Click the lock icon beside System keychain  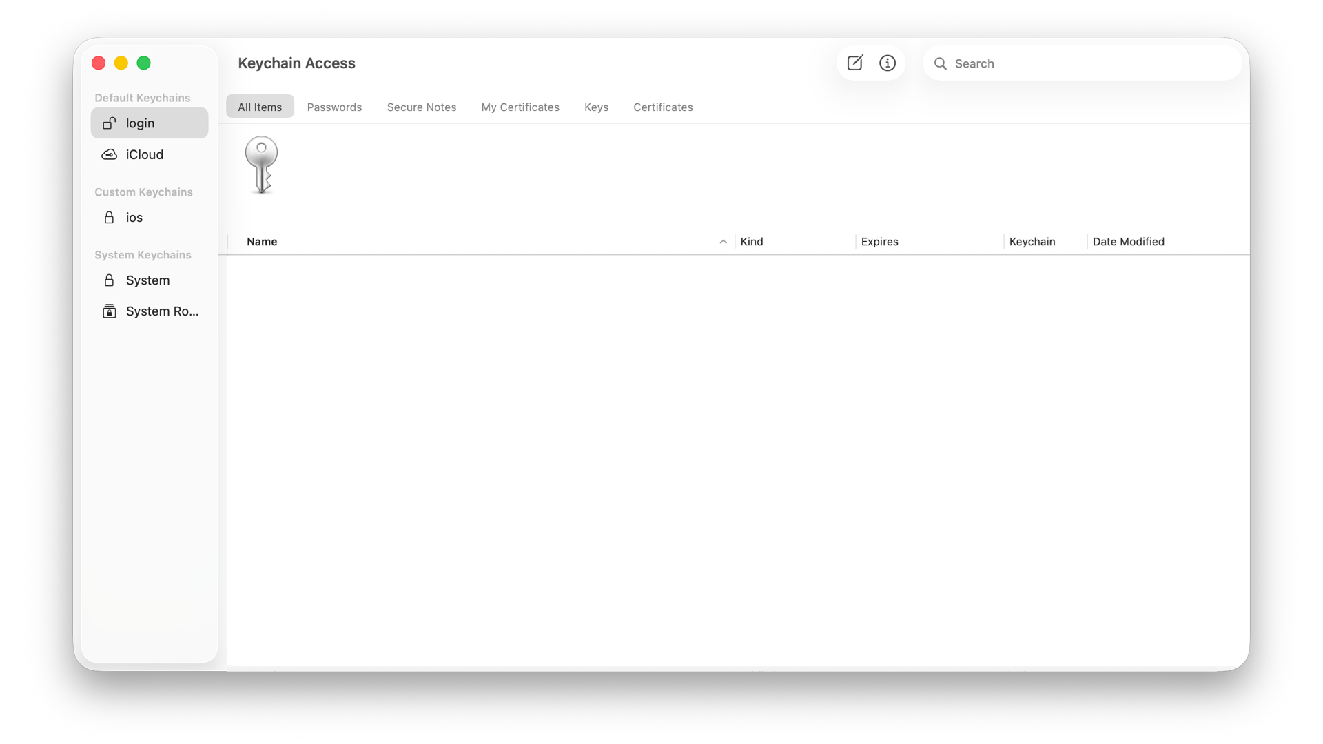(x=109, y=280)
